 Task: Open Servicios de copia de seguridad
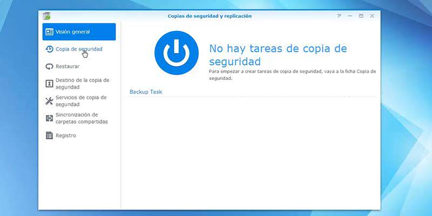click(79, 101)
